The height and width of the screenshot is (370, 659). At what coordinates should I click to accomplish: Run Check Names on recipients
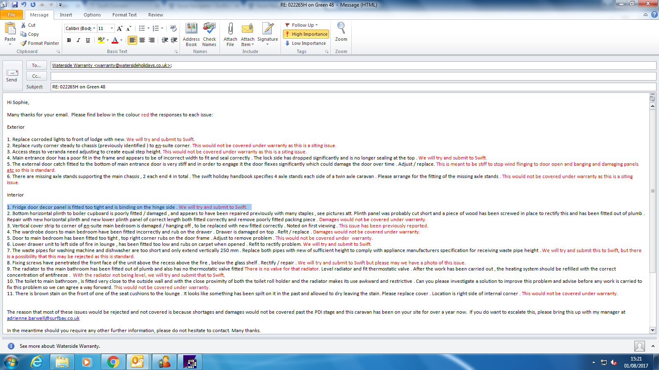point(209,35)
